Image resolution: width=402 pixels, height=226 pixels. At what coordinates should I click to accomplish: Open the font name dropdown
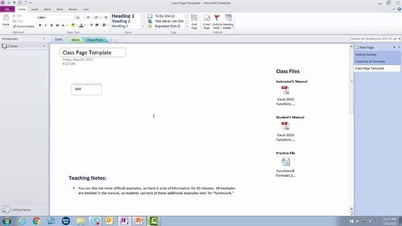coord(74,18)
